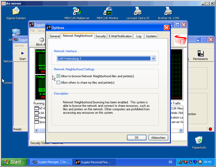Click the Start play icon in Sygate Manager
Viewport: 216px width, 167px height.
tap(22, 53)
